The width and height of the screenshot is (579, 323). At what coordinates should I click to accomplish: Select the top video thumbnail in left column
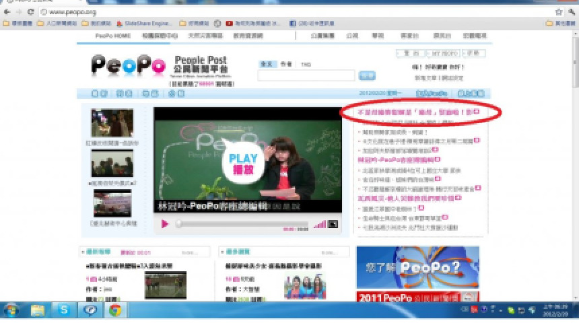click(112, 122)
